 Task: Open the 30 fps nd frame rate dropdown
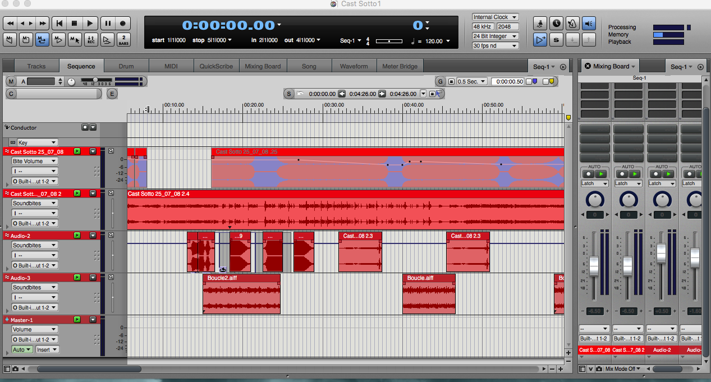pyautogui.click(x=495, y=46)
